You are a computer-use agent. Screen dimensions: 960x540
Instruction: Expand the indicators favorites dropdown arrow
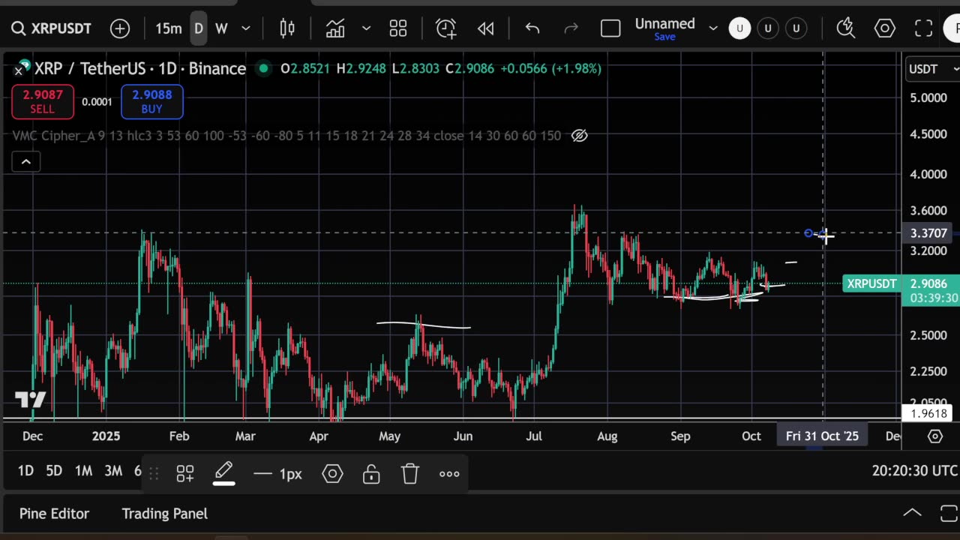click(366, 28)
